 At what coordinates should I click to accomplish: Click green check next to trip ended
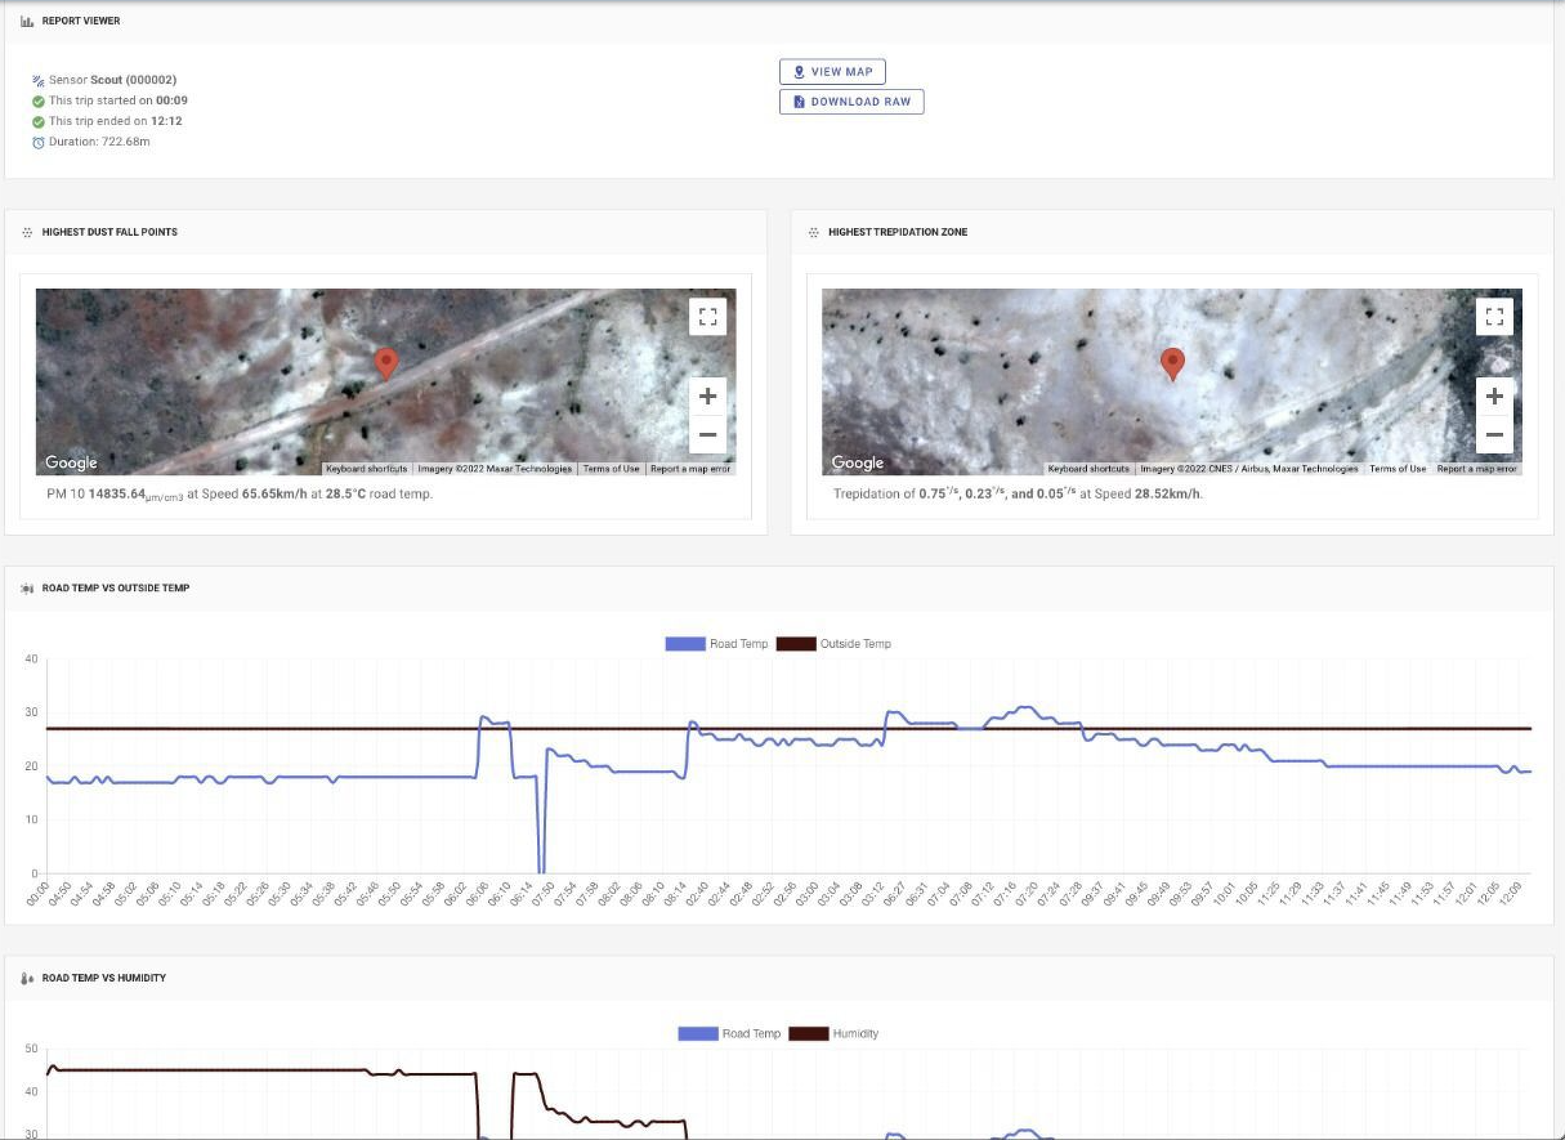[38, 122]
